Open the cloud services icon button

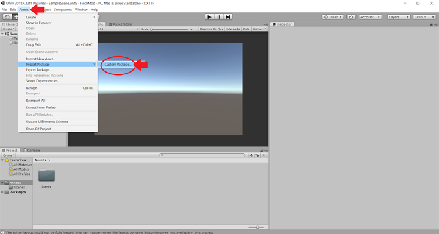point(351,17)
